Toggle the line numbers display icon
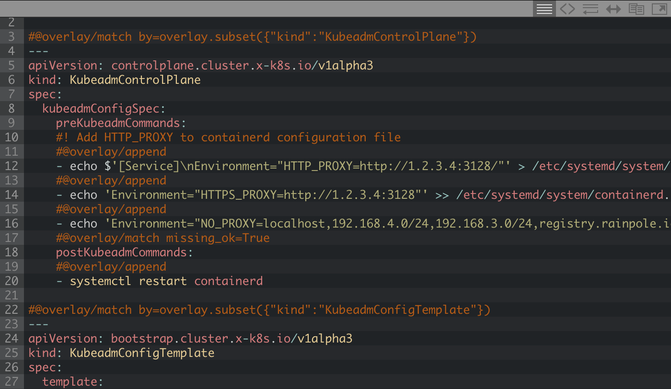Screen dimensions: 671x389 tap(544, 9)
